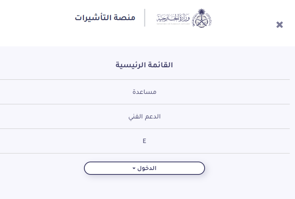Click the wreath around the ministry emblem
This screenshot has height=199, width=295.
pyautogui.click(x=201, y=20)
